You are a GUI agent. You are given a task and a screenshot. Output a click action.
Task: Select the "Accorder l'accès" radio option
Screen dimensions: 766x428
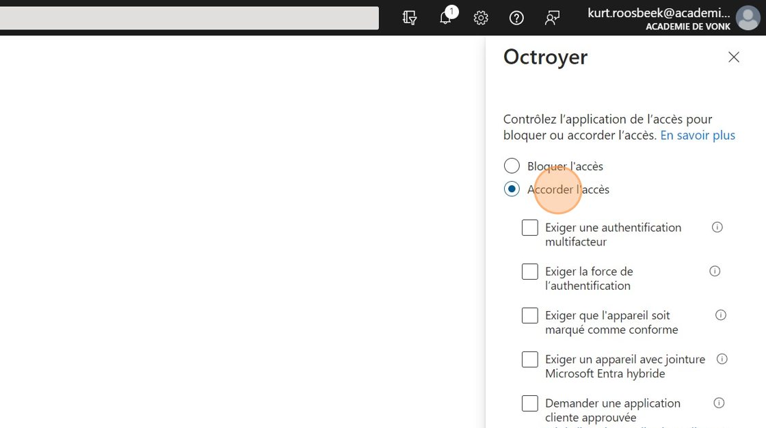click(x=512, y=189)
